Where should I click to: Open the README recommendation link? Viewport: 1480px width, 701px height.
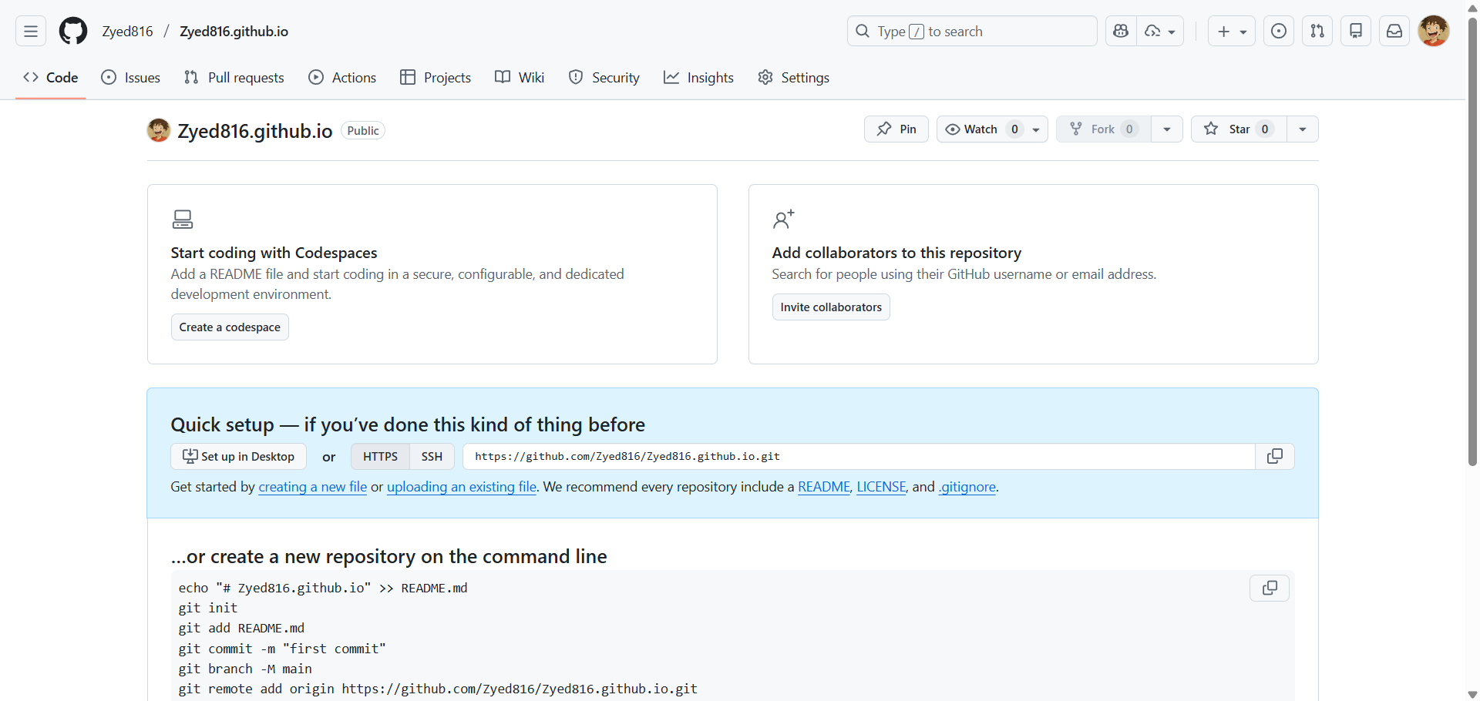coord(824,487)
